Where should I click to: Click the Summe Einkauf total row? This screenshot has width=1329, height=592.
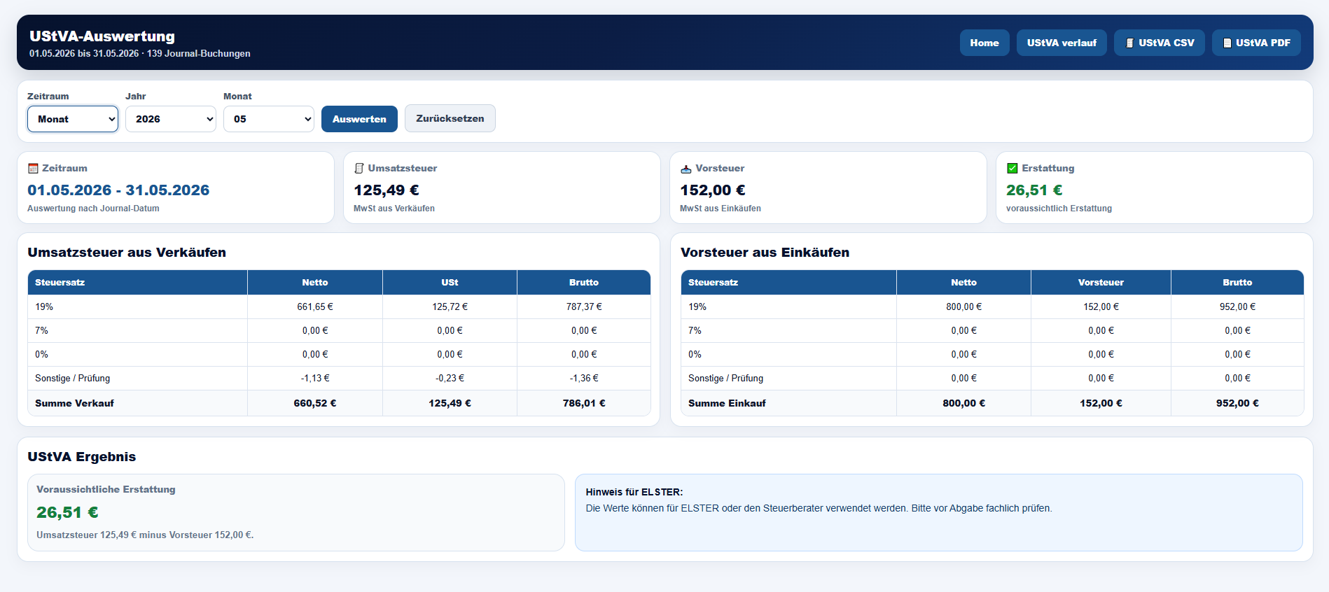point(992,403)
